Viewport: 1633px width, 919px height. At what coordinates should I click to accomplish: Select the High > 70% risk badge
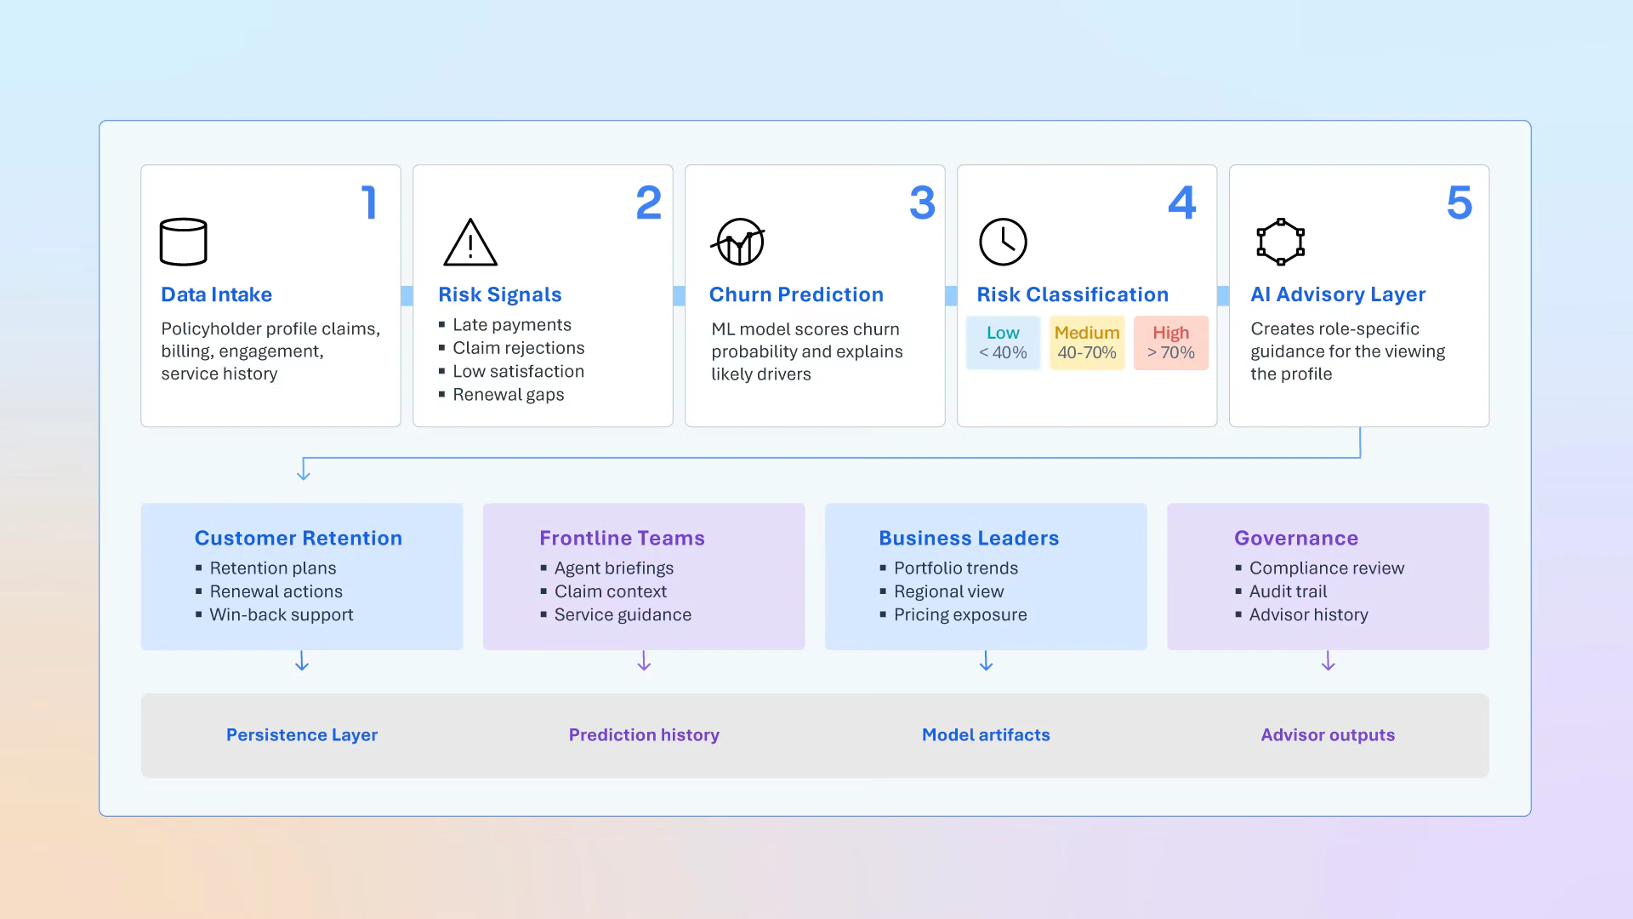(1171, 343)
